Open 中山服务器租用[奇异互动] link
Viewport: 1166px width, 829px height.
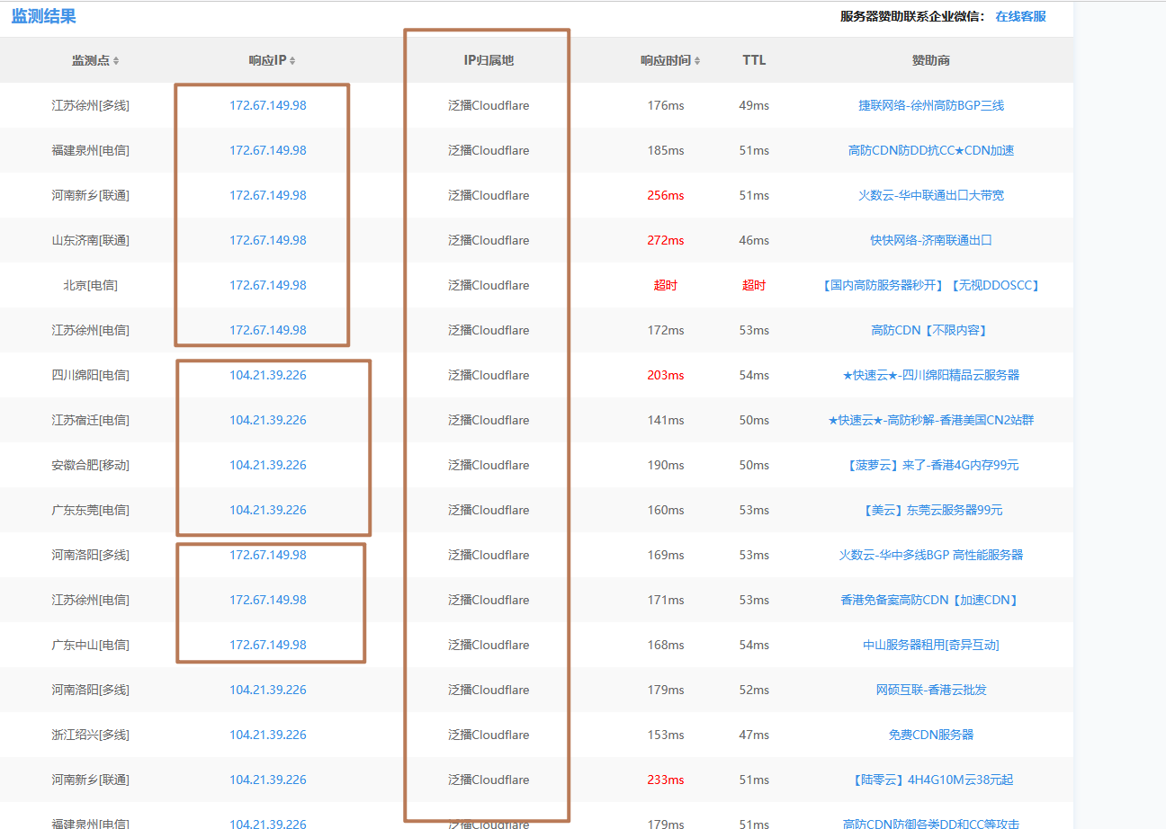(x=930, y=645)
